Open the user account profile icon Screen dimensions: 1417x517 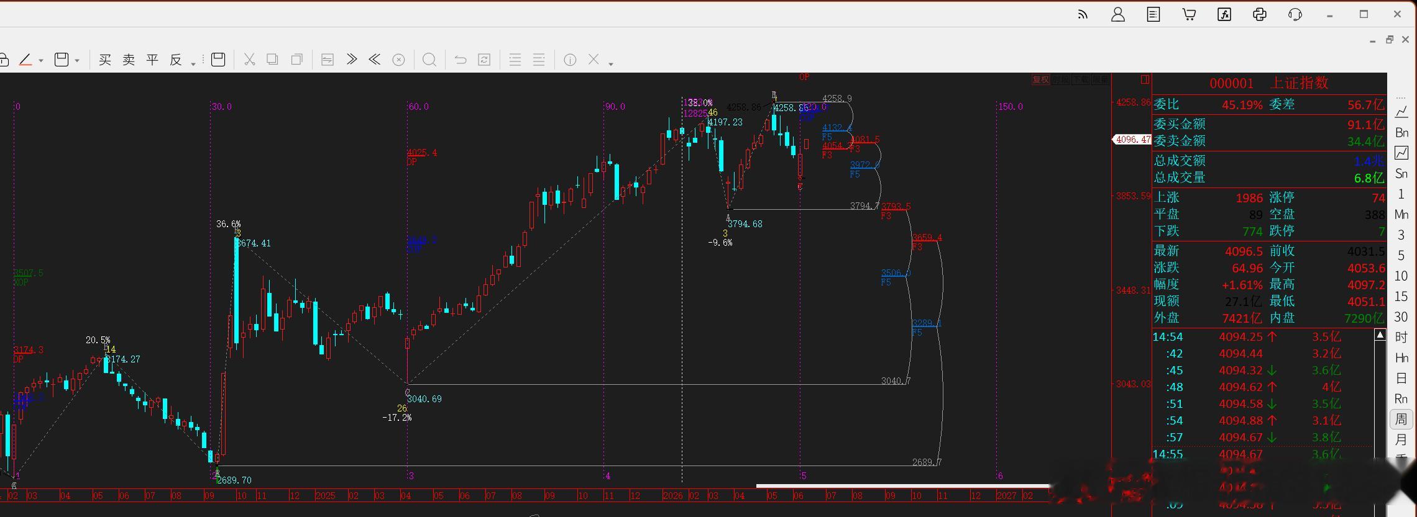point(1117,14)
